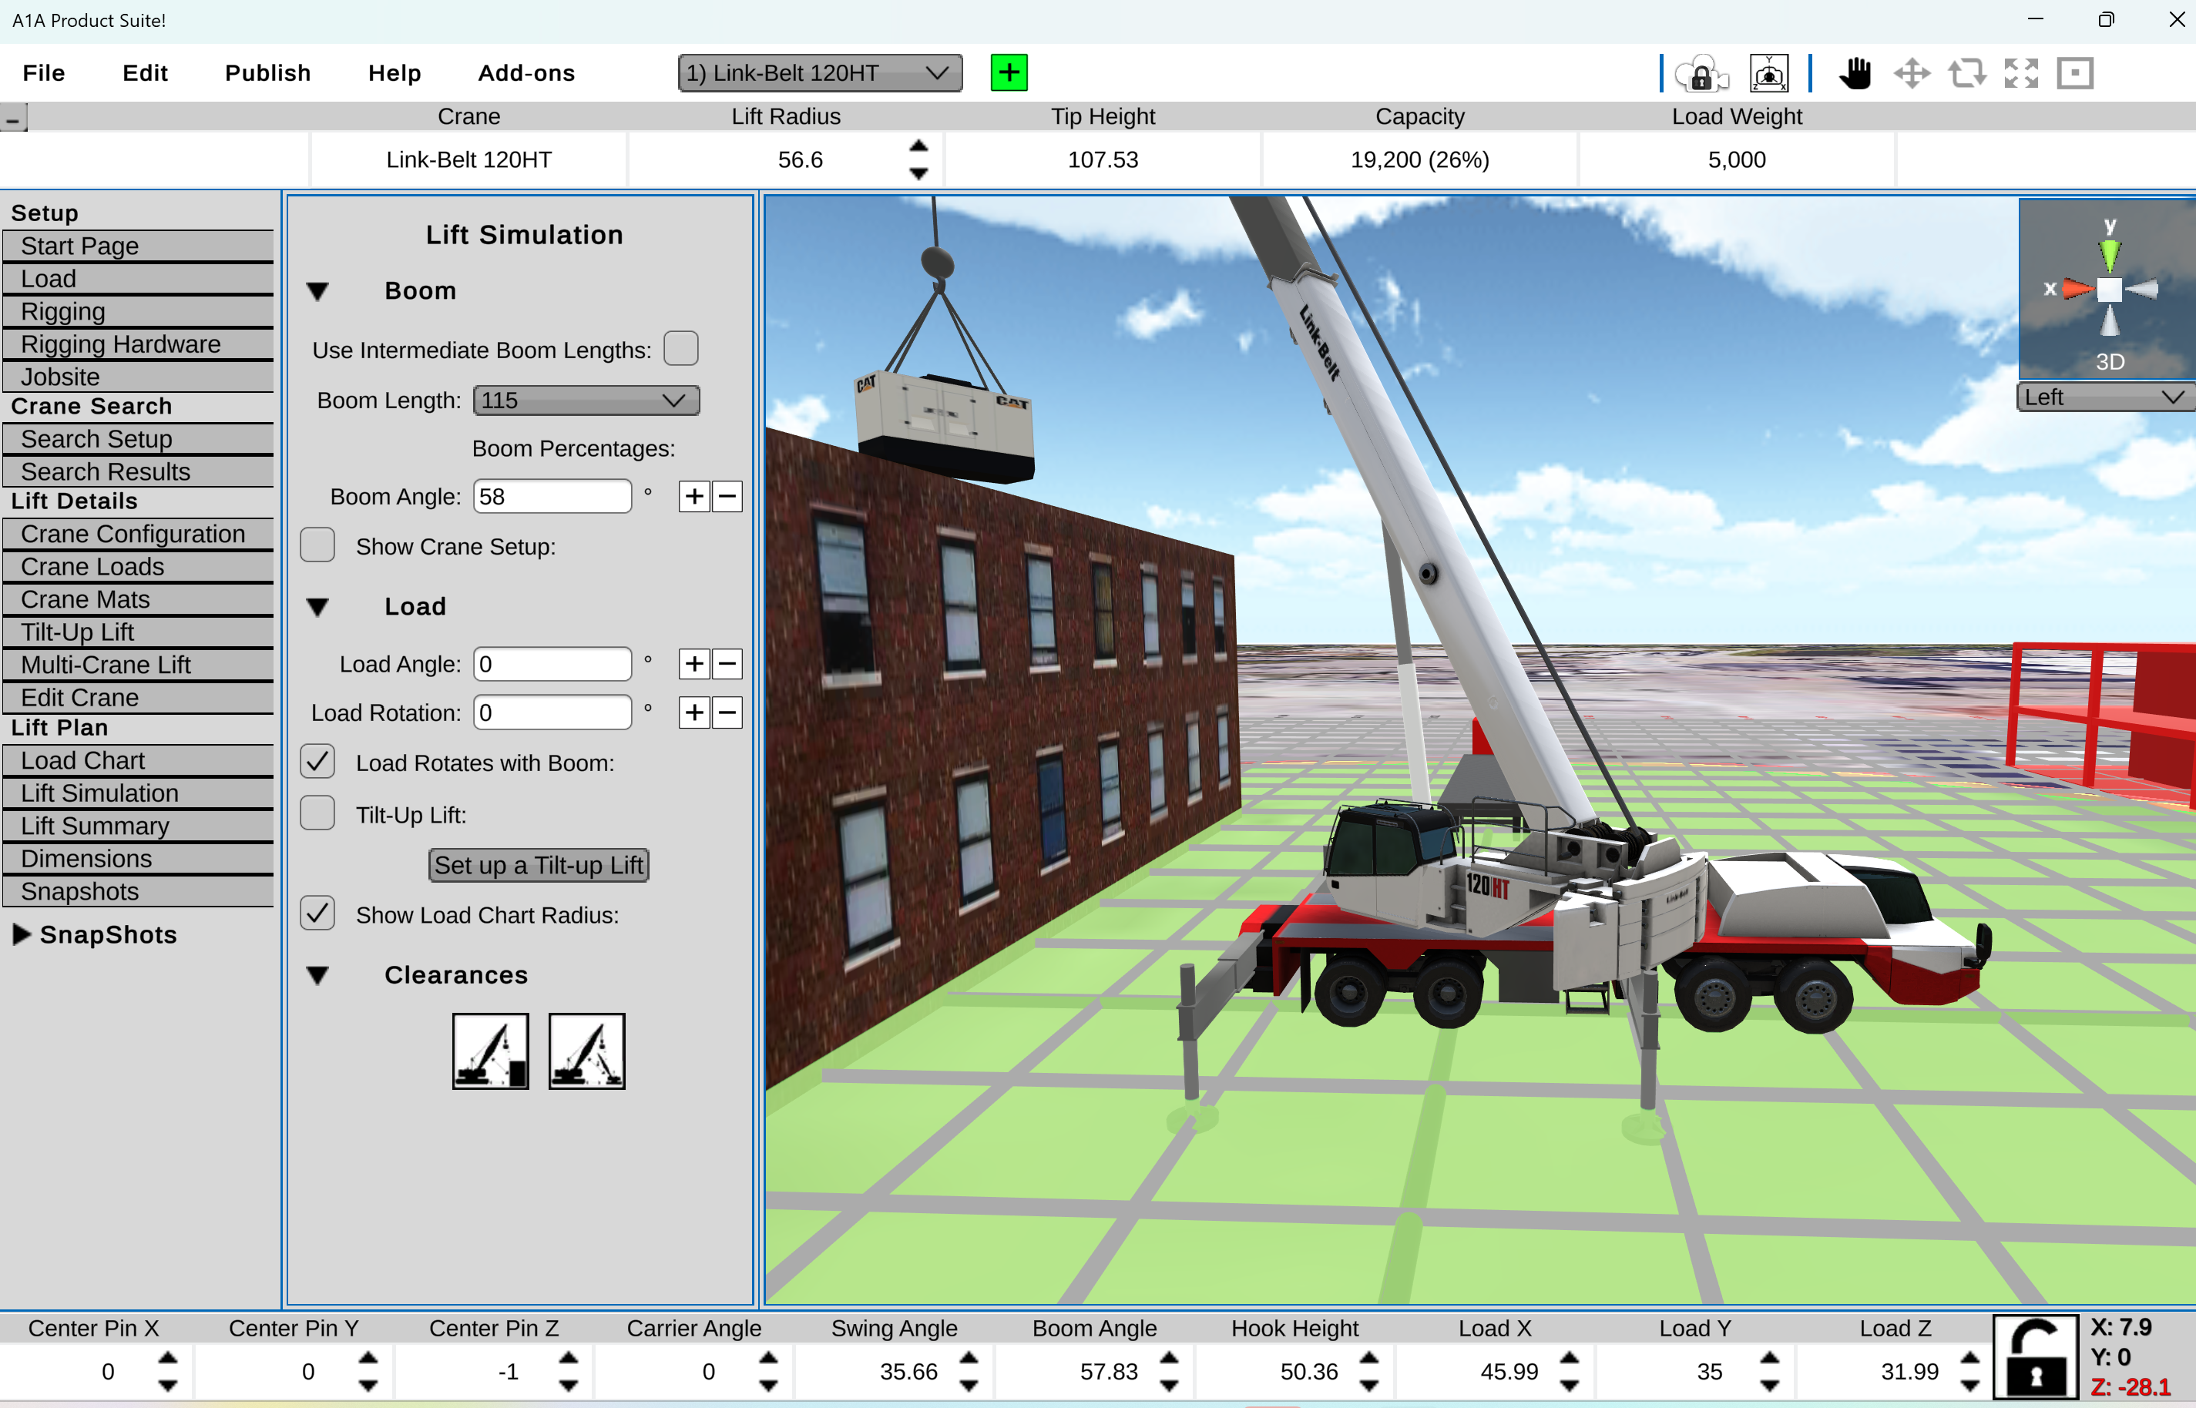Click the red X axis cone on gizmo

pyautogui.click(x=2078, y=290)
